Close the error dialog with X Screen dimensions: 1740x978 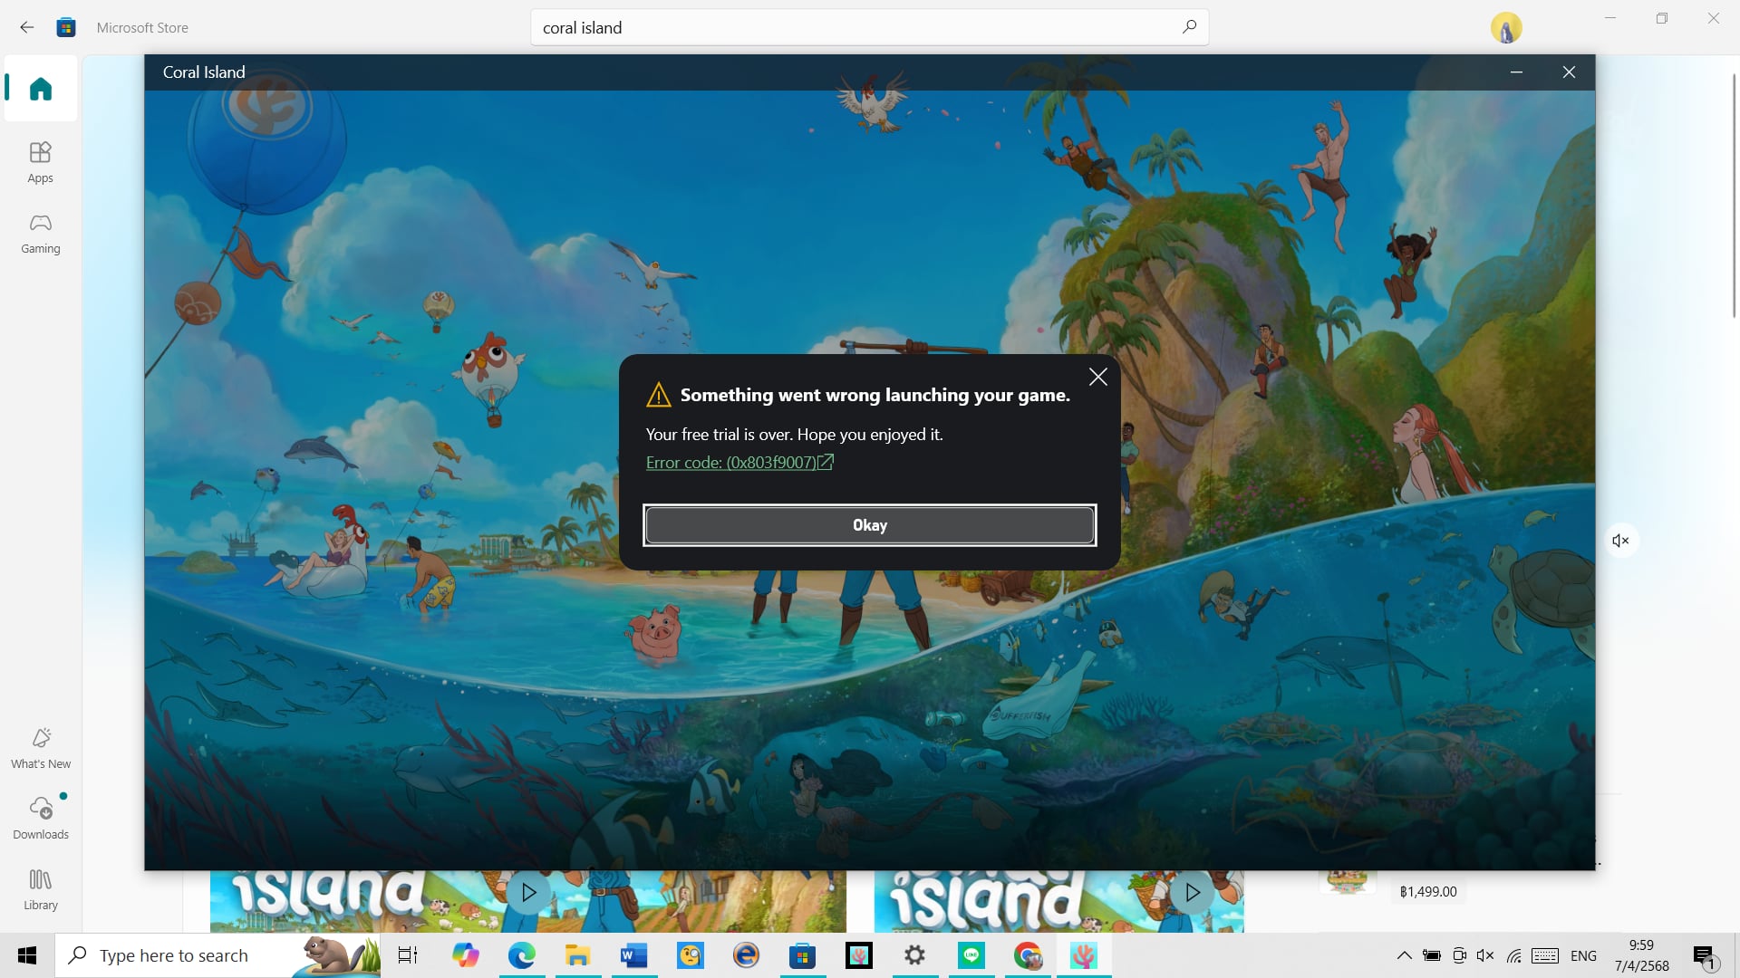[1097, 377]
